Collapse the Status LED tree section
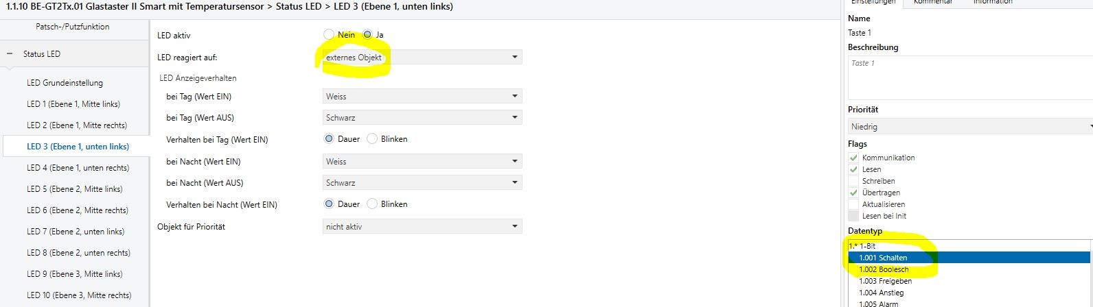This screenshot has width=1093, height=307. (10, 53)
